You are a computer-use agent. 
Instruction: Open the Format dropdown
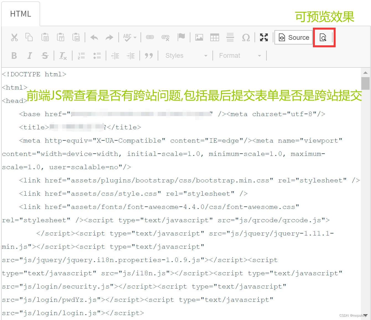point(240,56)
